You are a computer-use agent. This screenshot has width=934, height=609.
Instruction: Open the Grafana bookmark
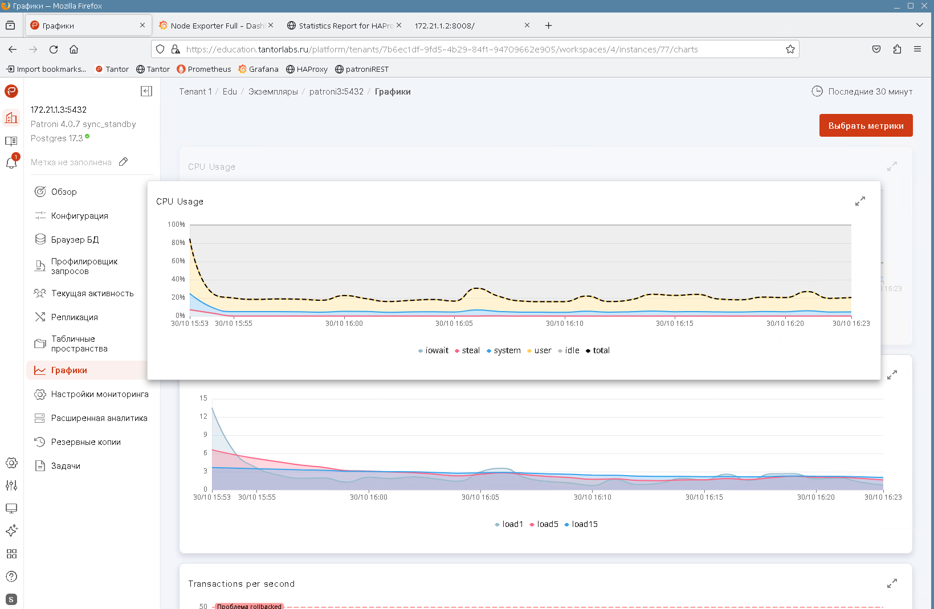(x=258, y=69)
